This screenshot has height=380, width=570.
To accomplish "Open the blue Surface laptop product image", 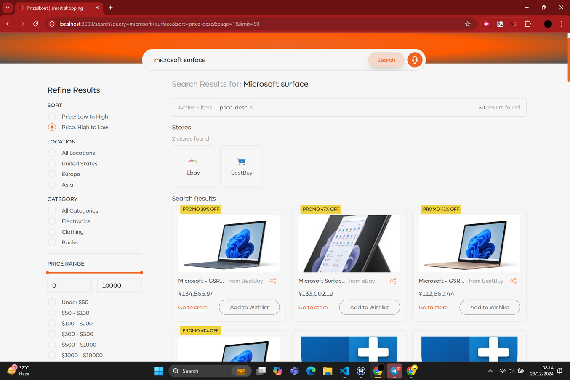I will [x=229, y=244].
